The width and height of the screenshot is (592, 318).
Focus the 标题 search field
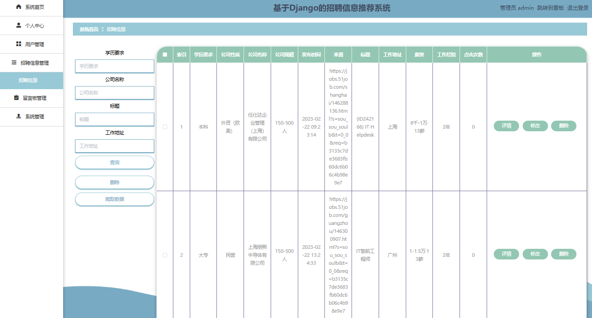[115, 119]
